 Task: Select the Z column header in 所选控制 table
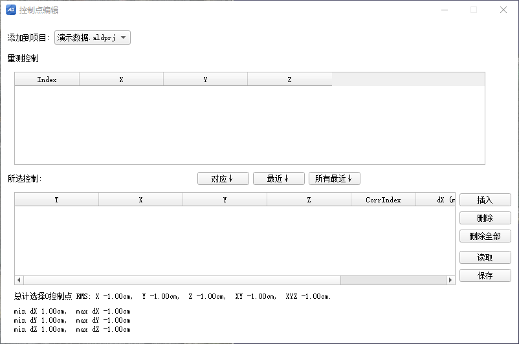point(309,200)
